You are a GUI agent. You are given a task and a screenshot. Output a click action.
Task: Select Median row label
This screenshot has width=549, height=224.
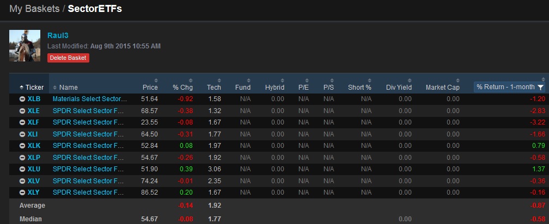pos(30,219)
